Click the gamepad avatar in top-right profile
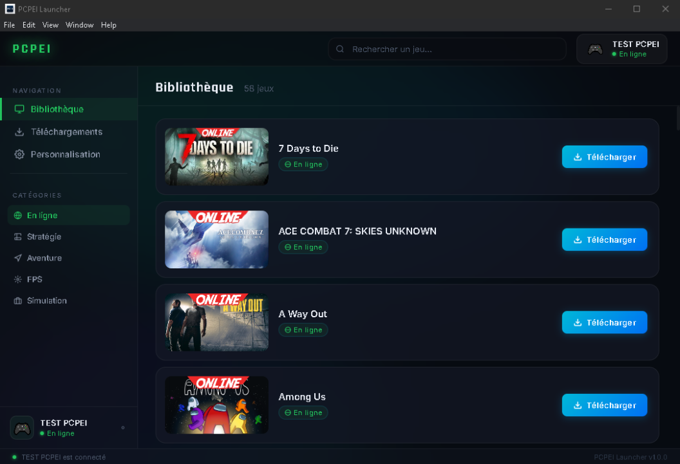This screenshot has height=464, width=680. 595,49
